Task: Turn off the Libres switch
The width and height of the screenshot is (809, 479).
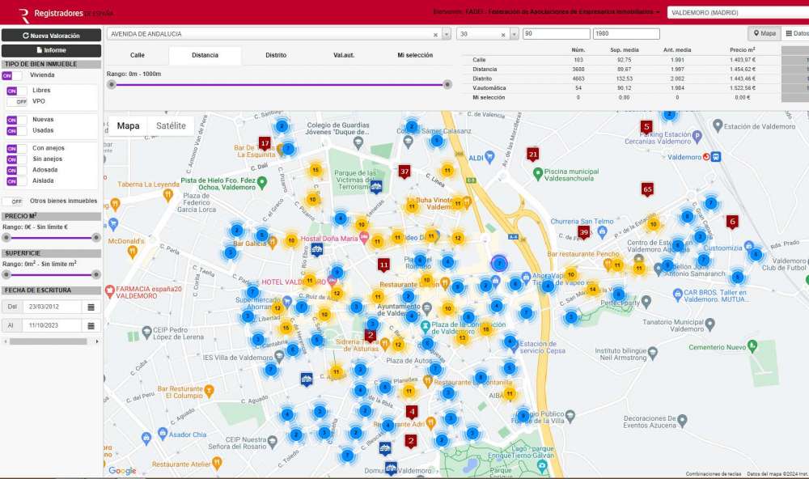Action: (x=16, y=91)
